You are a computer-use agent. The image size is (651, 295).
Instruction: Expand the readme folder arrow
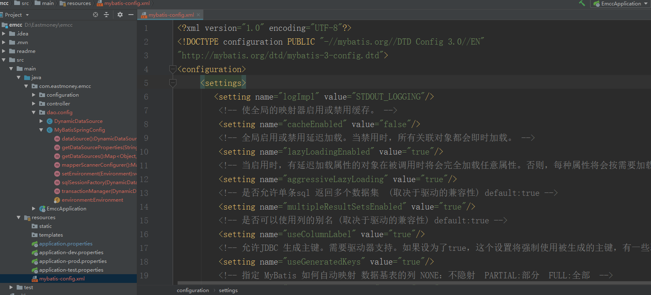(x=3, y=51)
